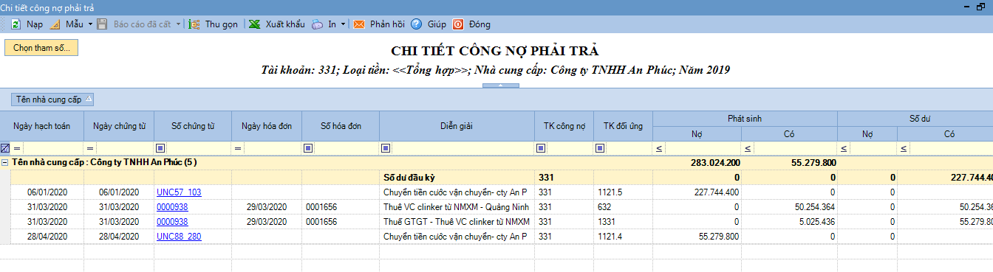The width and height of the screenshot is (993, 272).
Task: Send feedback via Phản hồi envelope icon
Action: pyautogui.click(x=359, y=24)
